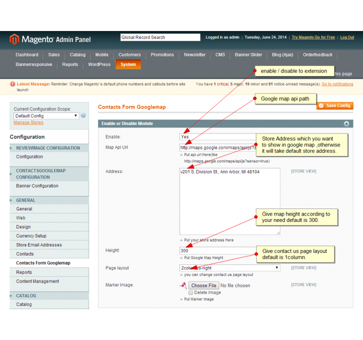The width and height of the screenshot is (363, 340).
Task: Open the Dashboard menu
Action: (x=27, y=55)
